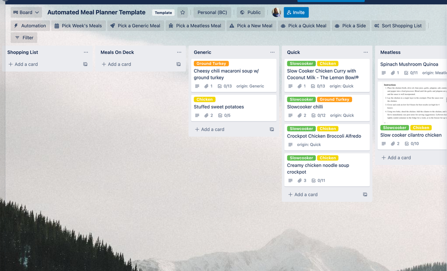
Task: Add a card to Quick list
Action: 303,195
